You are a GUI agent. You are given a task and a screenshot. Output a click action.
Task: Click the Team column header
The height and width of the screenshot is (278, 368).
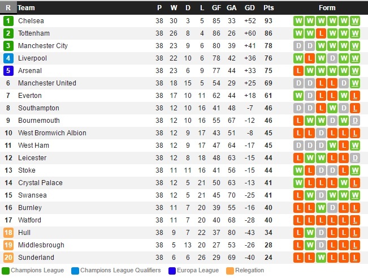26,8
